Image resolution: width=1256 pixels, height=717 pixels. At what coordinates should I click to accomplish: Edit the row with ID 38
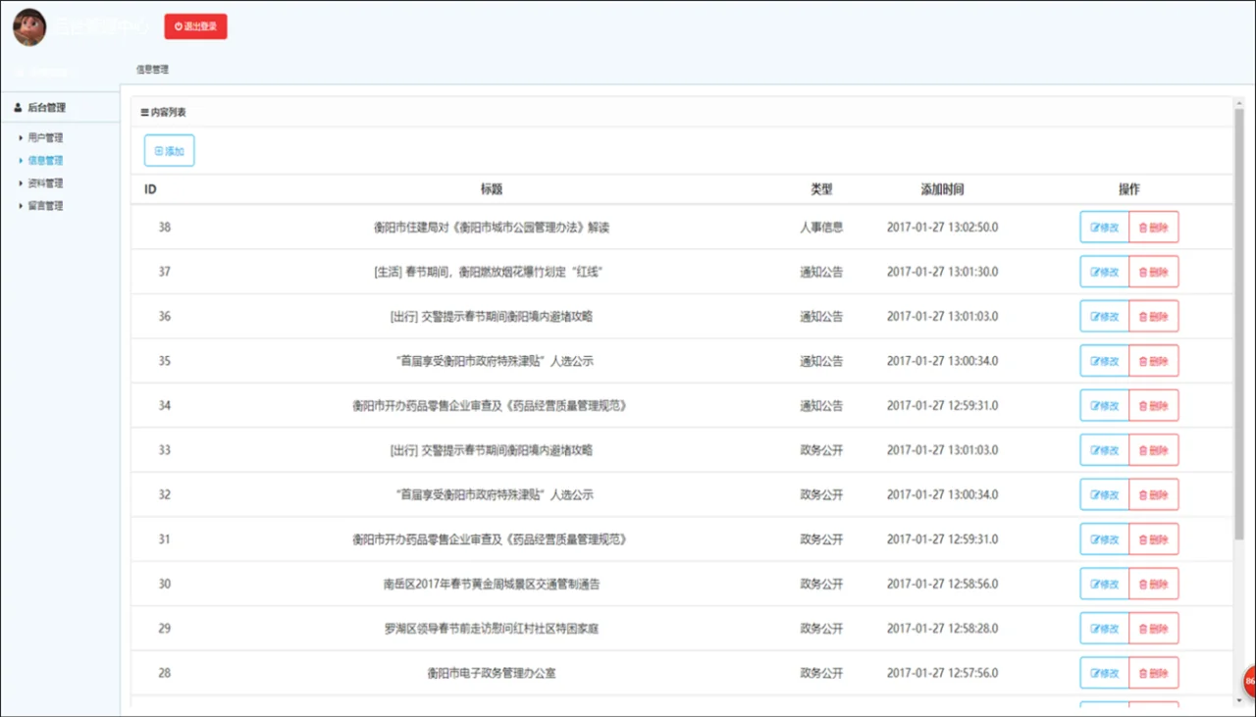tap(1104, 228)
